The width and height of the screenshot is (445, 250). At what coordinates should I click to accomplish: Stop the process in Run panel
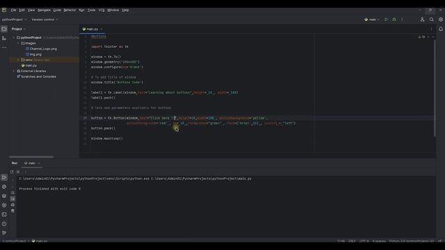click(18, 172)
